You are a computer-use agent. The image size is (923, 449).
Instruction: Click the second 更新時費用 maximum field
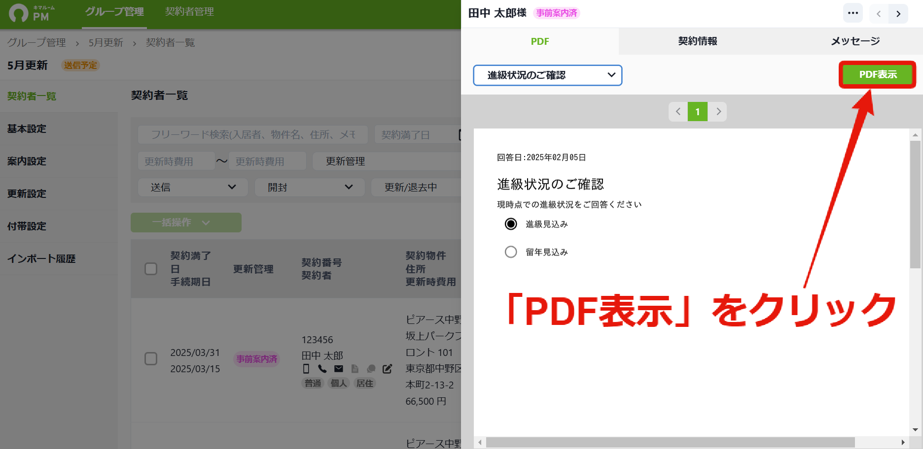click(x=267, y=161)
